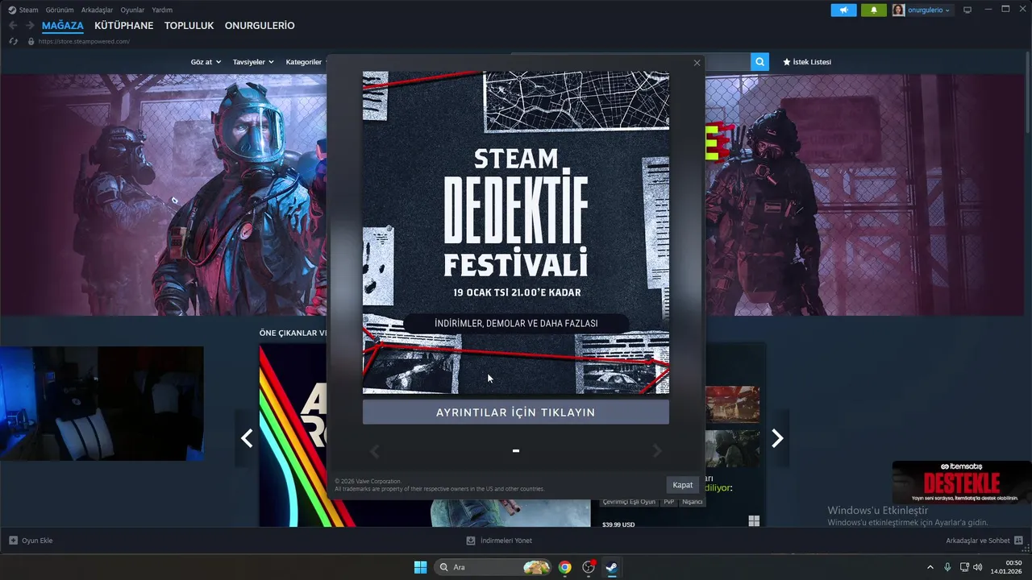Click the PvP tag
This screenshot has height=580, width=1032.
[x=669, y=502]
